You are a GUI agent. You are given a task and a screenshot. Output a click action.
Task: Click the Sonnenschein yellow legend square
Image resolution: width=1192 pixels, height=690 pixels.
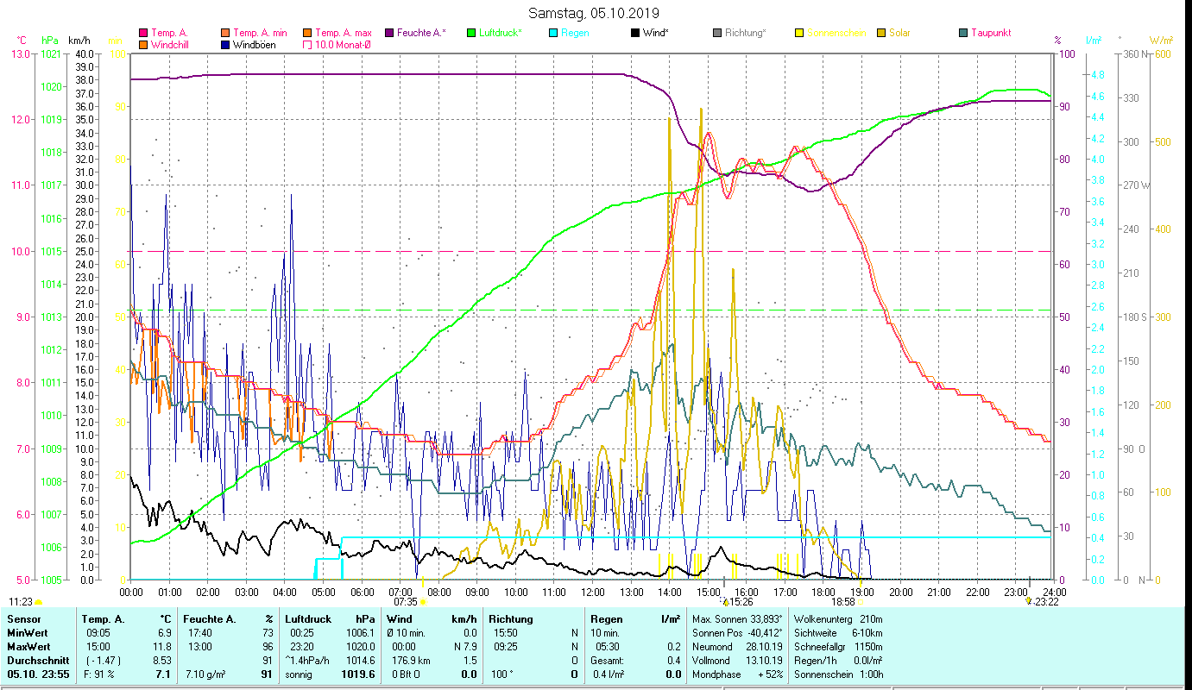pyautogui.click(x=799, y=33)
